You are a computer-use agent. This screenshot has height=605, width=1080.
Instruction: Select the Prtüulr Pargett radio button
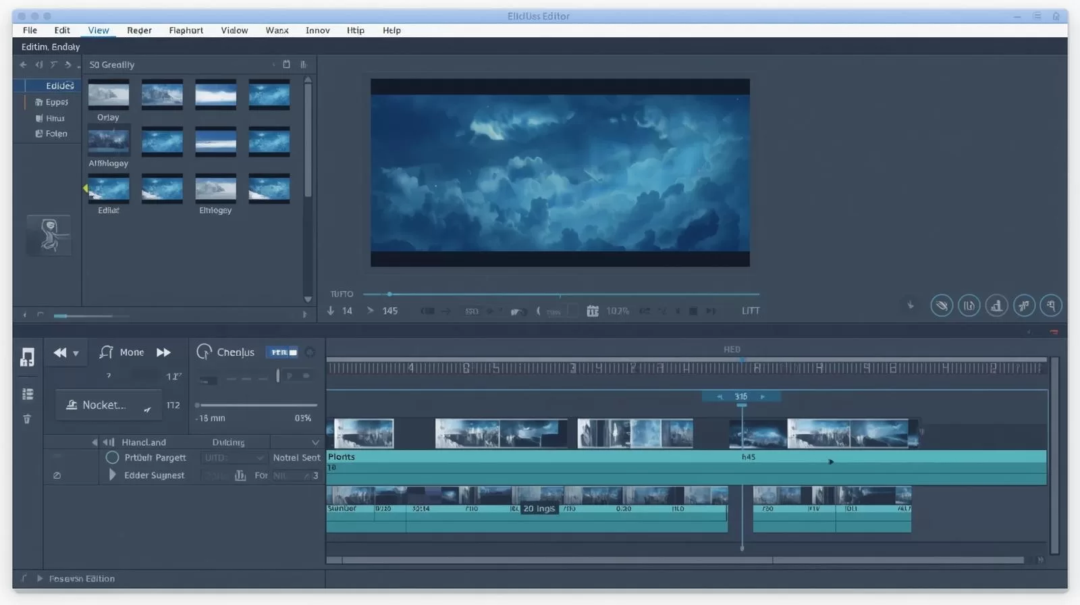(113, 458)
